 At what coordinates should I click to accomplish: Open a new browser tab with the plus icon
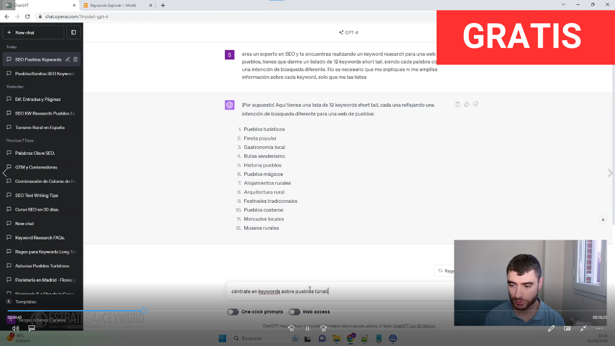click(x=163, y=5)
